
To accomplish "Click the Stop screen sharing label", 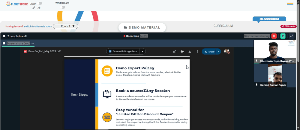I will click(x=257, y=36).
